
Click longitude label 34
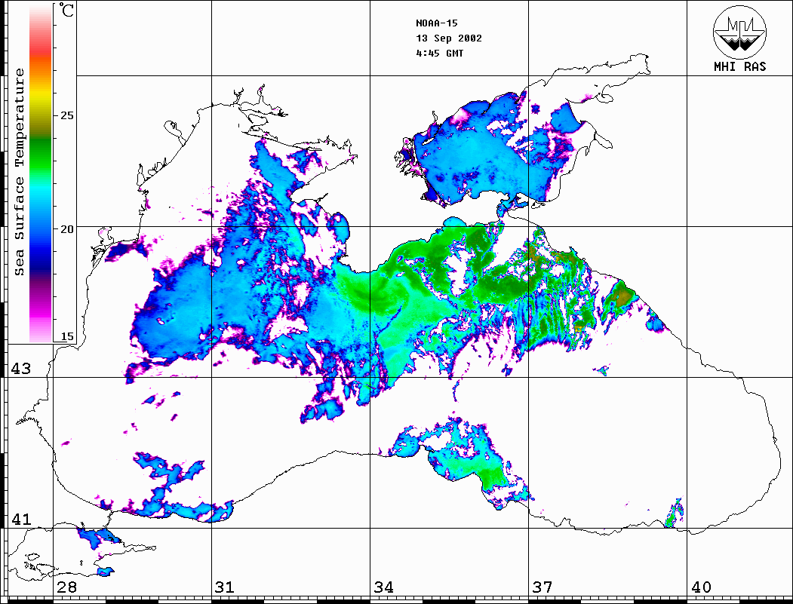[x=384, y=587]
